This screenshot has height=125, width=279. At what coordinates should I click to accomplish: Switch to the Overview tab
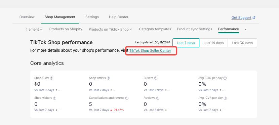coord(27,17)
